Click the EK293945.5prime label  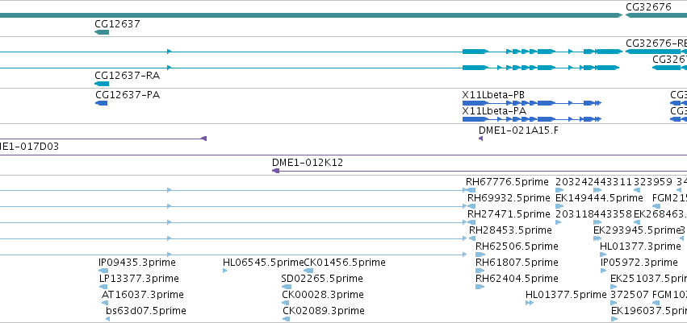point(636,230)
